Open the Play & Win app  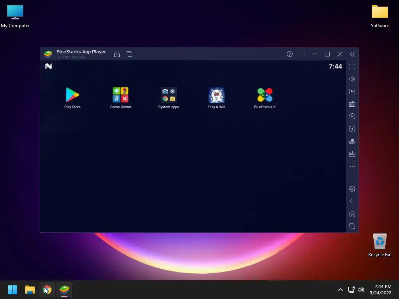[x=217, y=98]
